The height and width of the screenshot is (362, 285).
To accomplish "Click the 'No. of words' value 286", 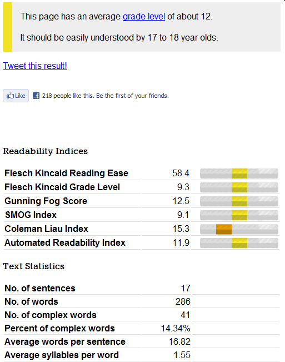I will [x=183, y=301].
